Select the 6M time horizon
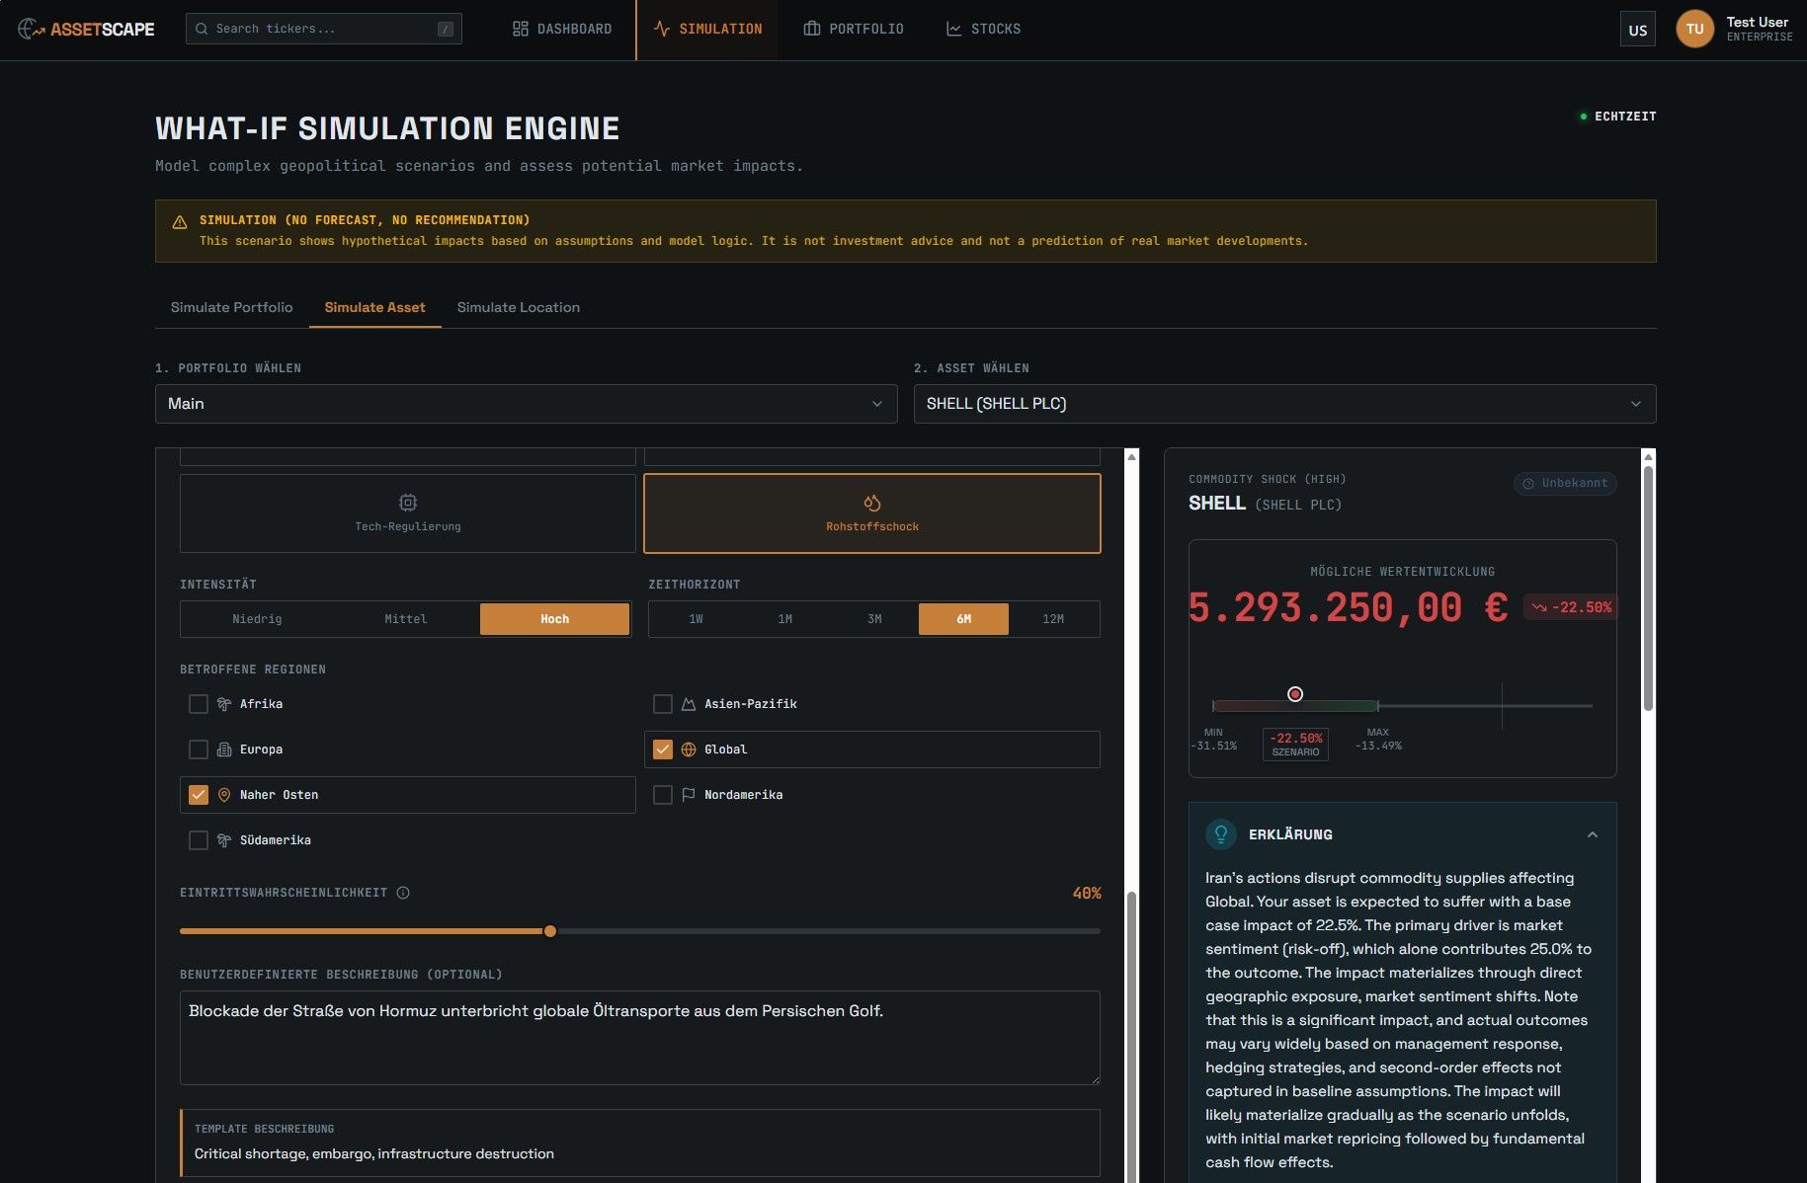The height and width of the screenshot is (1183, 1807). (x=964, y=619)
